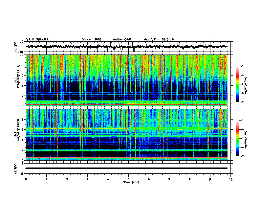Screen dimensions: 260x201
Task: Click the "8" kHz tick on ch.1 spectrogram axis
Action: coord(23,65)
